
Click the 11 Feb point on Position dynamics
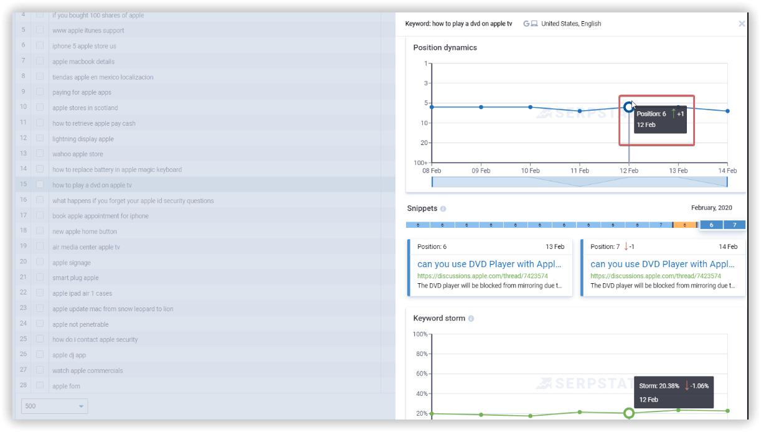pyautogui.click(x=580, y=111)
